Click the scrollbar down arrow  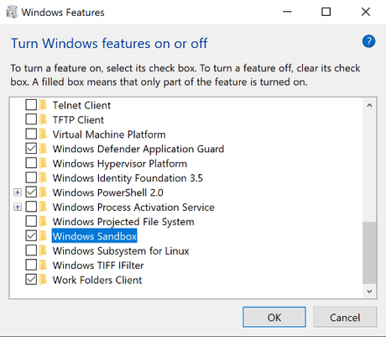point(369,292)
